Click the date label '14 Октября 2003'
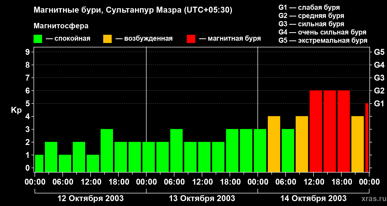 click(x=313, y=198)
